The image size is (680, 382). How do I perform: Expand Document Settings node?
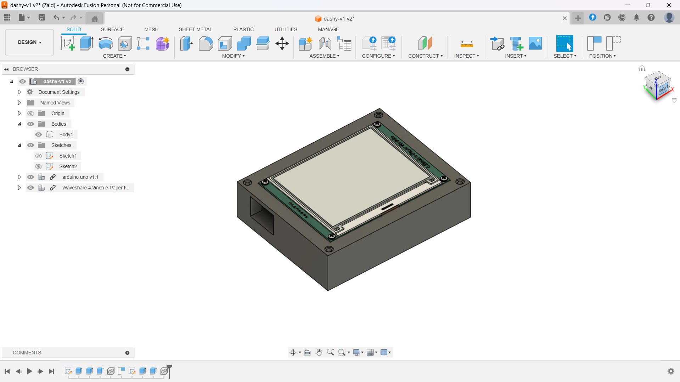click(x=19, y=92)
